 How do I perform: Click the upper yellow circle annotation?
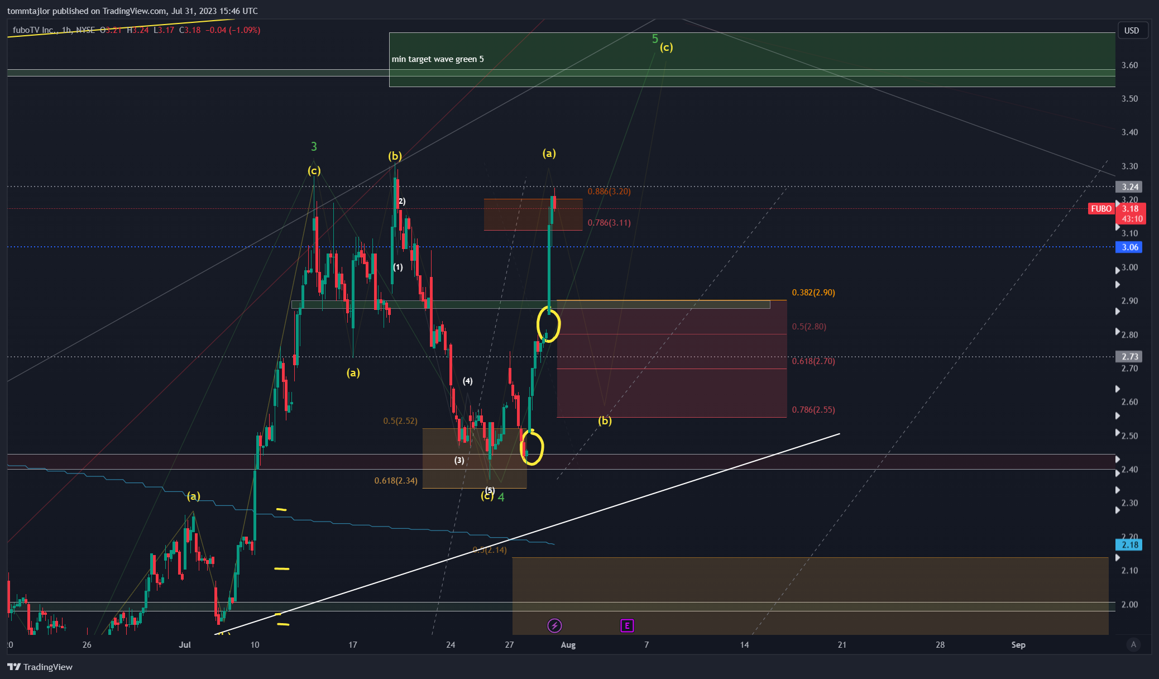[548, 324]
